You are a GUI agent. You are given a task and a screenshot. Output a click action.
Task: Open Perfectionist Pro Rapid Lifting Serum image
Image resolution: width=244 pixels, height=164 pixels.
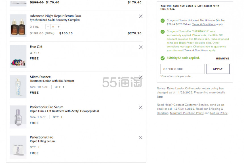[x=18, y=147]
